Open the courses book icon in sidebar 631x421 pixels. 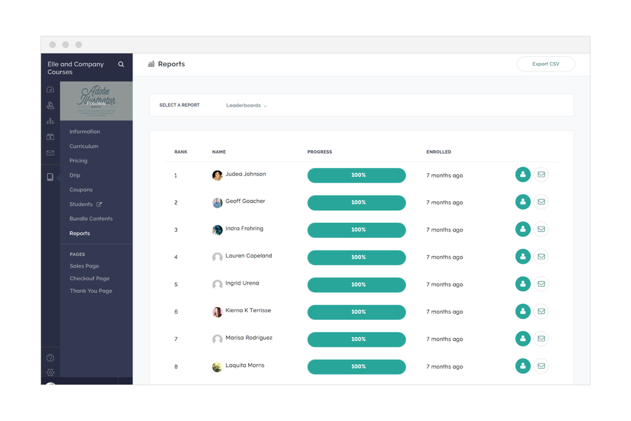click(50, 177)
